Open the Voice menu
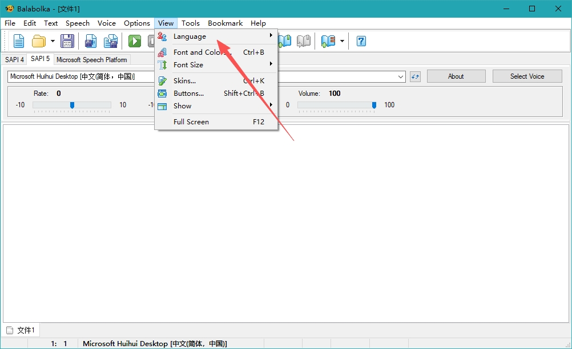Viewport: 572px width, 349px height. (107, 23)
